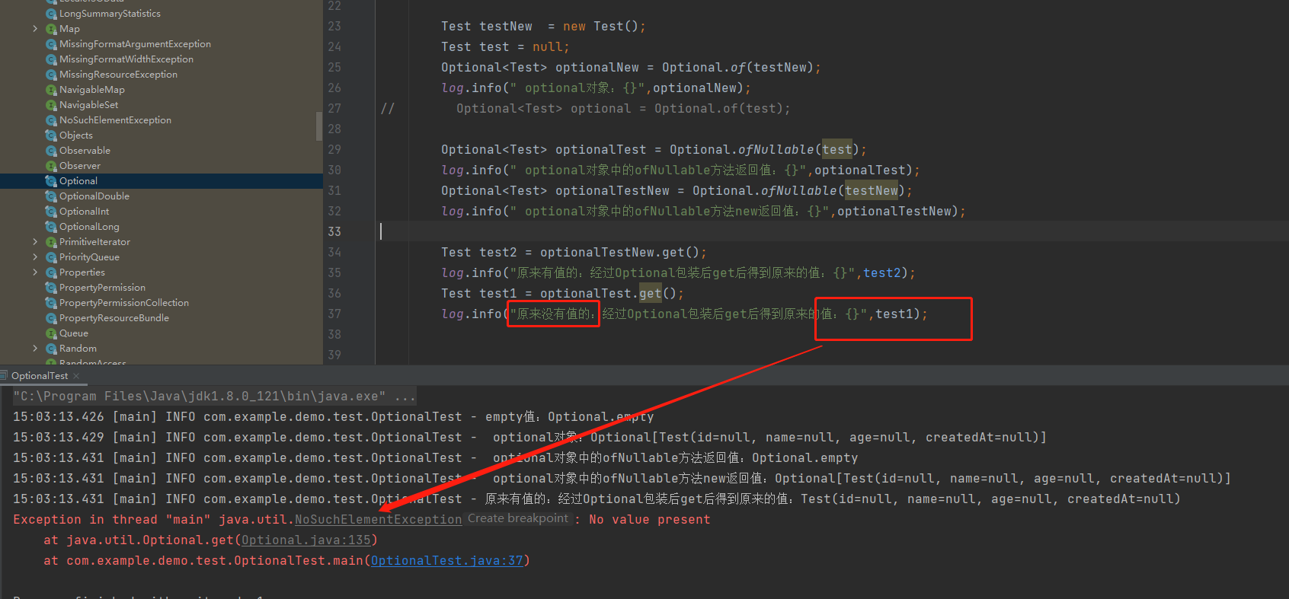Image resolution: width=1289 pixels, height=599 pixels.
Task: Click the PropertyPermissionCollection class icon
Action: pyautogui.click(x=52, y=303)
